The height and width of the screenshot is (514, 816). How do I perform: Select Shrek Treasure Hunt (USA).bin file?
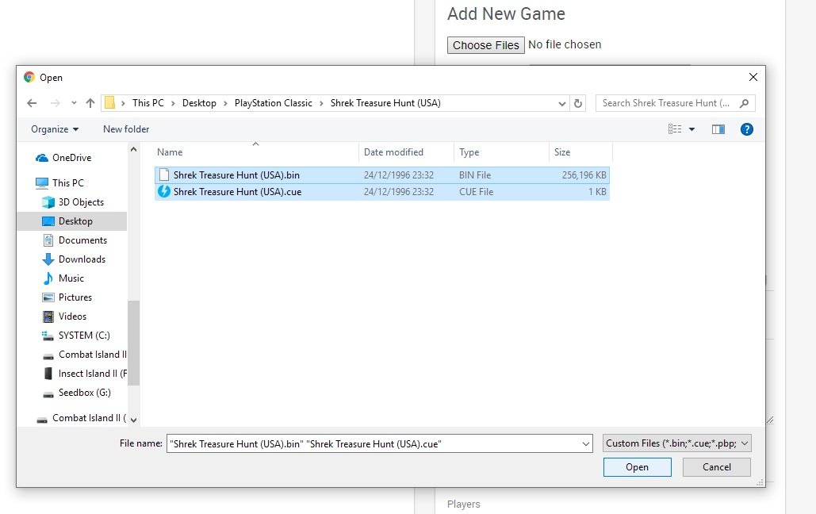point(382,175)
